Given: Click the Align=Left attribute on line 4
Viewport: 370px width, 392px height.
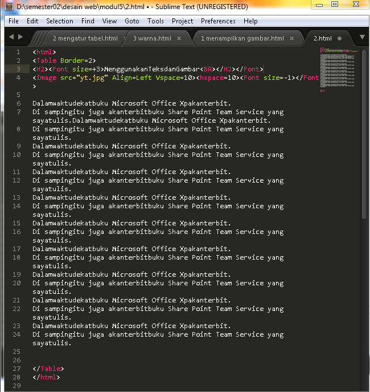Looking at the screenshot, I should point(132,78).
